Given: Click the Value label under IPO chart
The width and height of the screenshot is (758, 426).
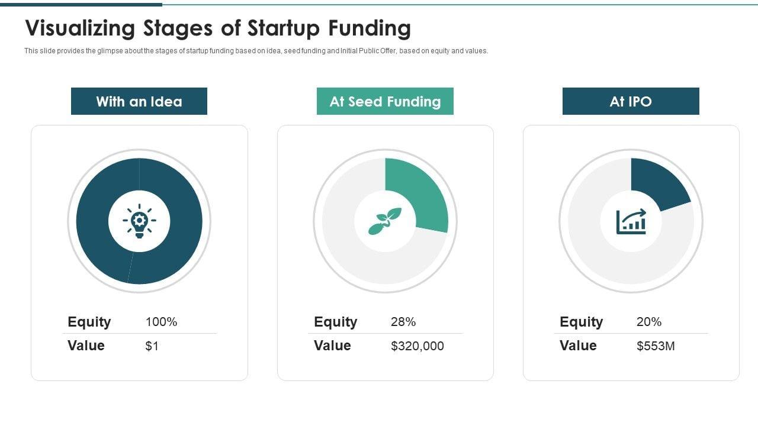Looking at the screenshot, I should tap(578, 346).
